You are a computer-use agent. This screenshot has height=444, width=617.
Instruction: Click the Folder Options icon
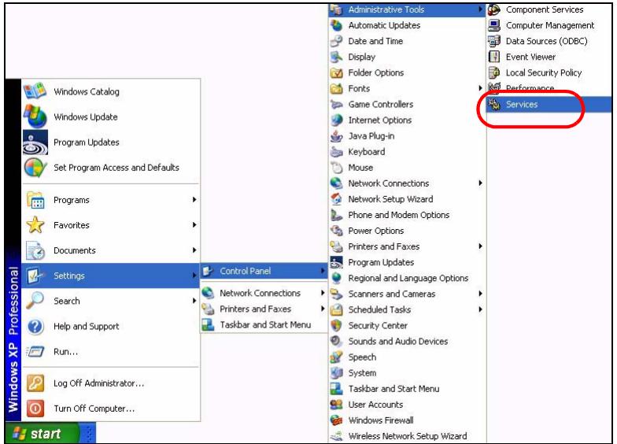(x=337, y=72)
